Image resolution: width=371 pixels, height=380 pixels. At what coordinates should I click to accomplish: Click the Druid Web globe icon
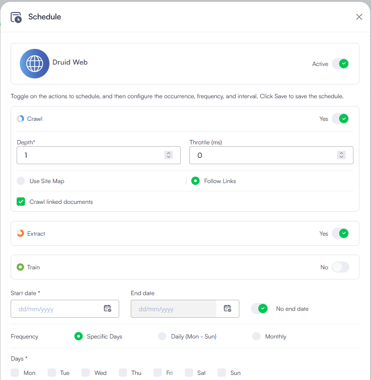tap(35, 64)
